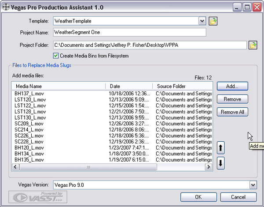This screenshot has width=264, height=207.
Task: Click horizontal scrollbar left arrow
Action: 15,167
